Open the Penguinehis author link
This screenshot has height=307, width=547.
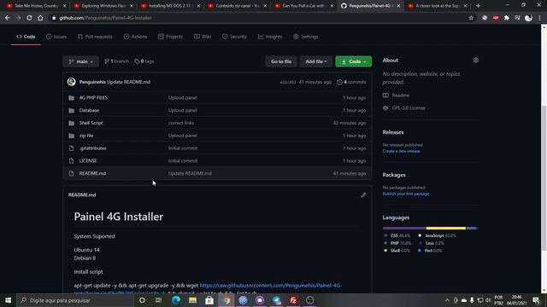coord(92,82)
